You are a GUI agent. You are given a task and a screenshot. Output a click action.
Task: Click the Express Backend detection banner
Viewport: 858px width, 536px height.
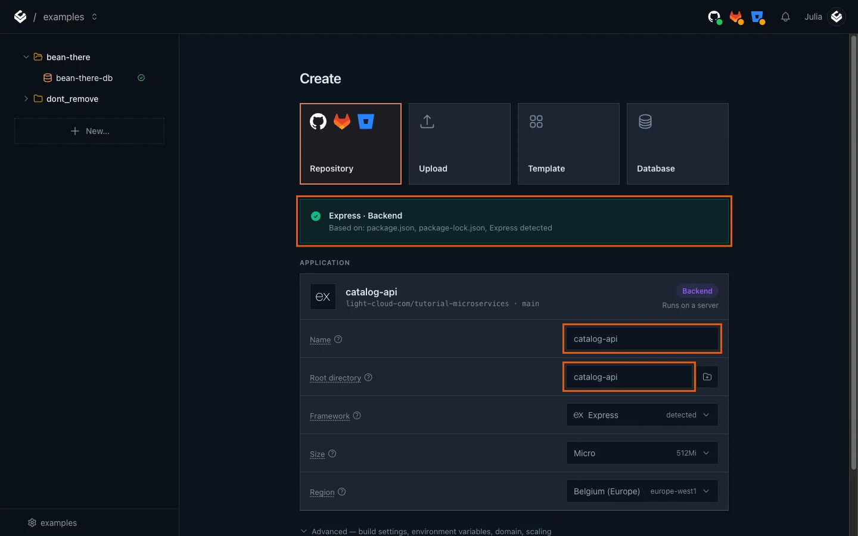click(x=514, y=222)
